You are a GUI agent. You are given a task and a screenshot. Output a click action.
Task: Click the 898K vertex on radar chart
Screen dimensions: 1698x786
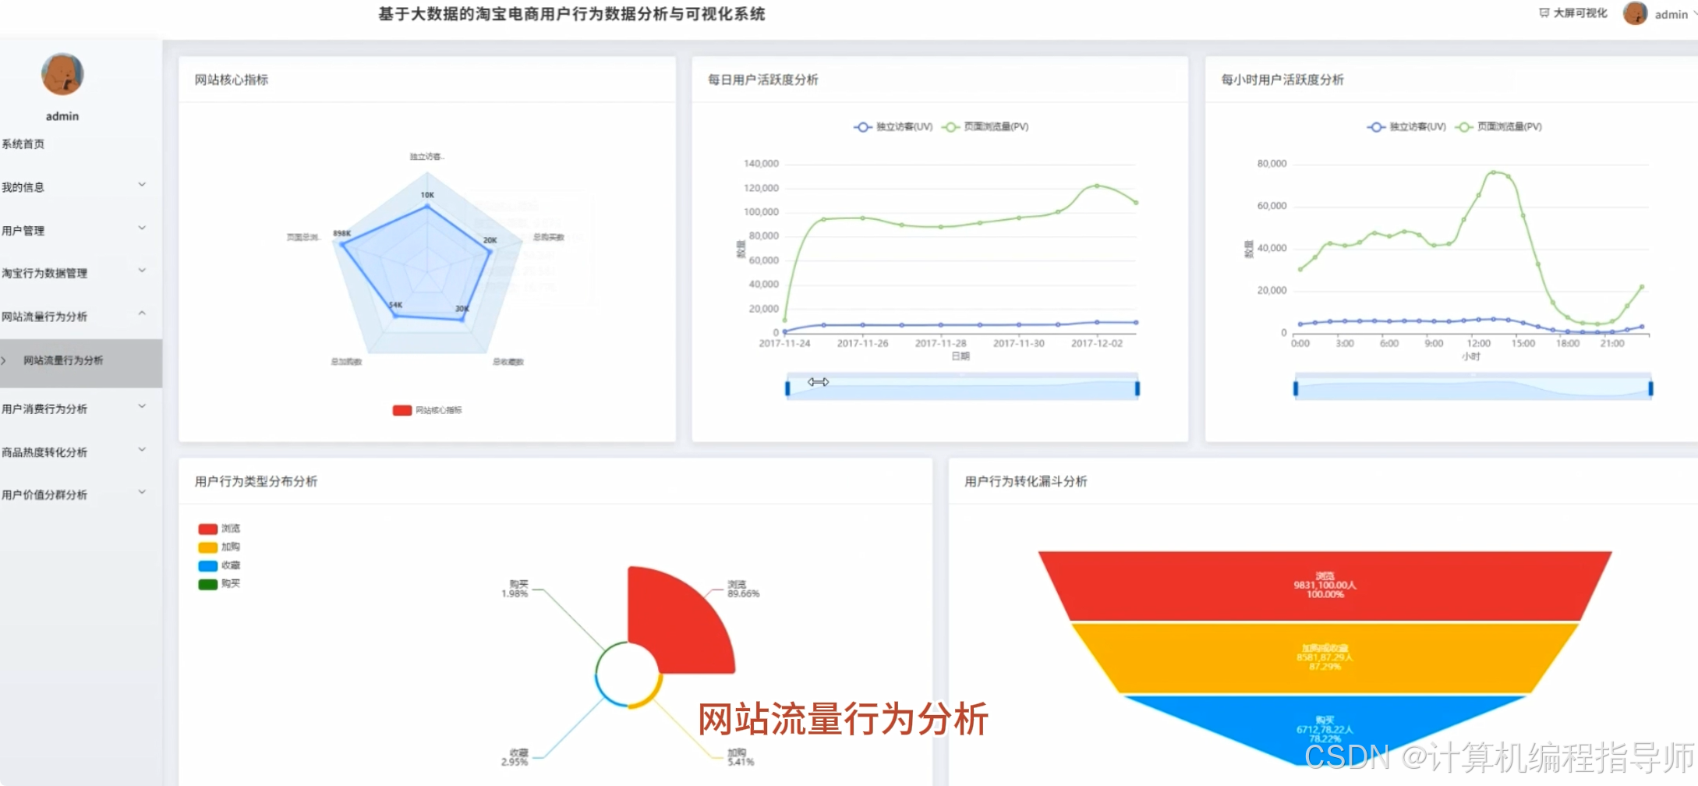(x=342, y=244)
